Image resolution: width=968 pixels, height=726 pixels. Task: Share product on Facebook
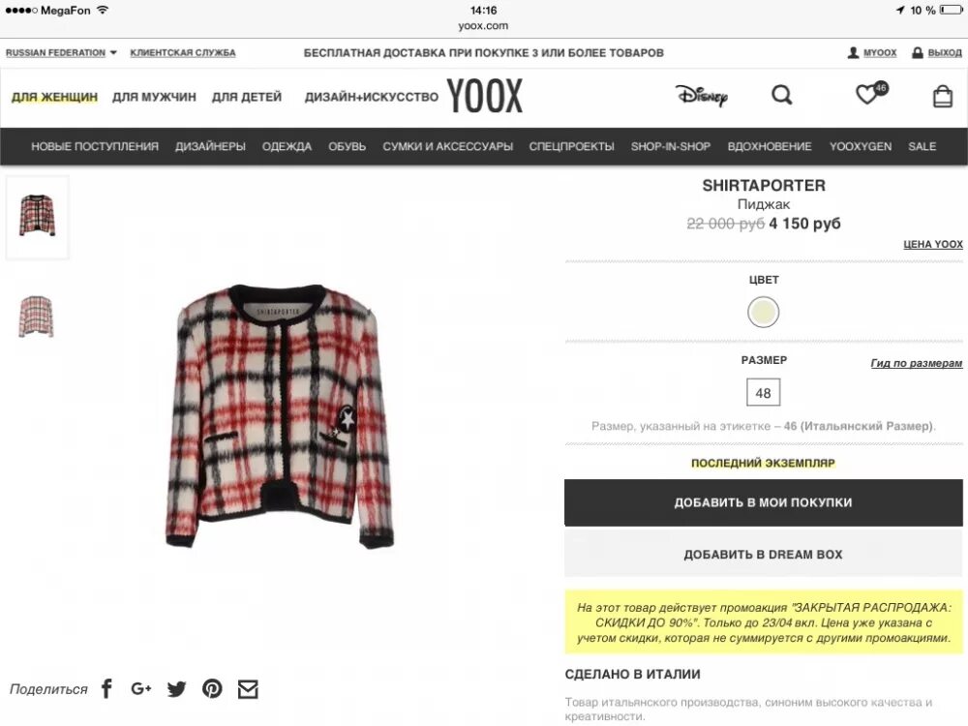[106, 688]
